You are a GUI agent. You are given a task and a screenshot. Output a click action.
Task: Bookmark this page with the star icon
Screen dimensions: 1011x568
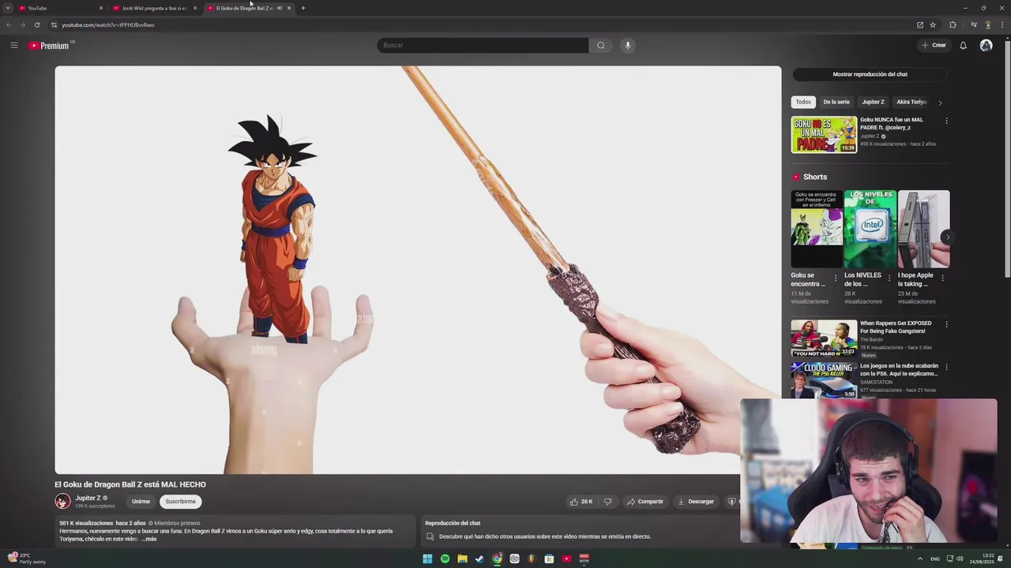[933, 24]
